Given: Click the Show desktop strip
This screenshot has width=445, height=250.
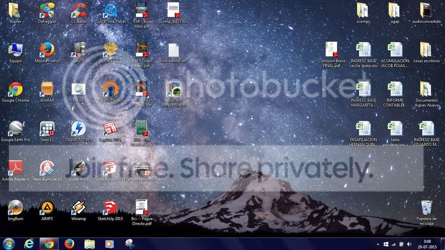Looking at the screenshot, I should [442, 244].
